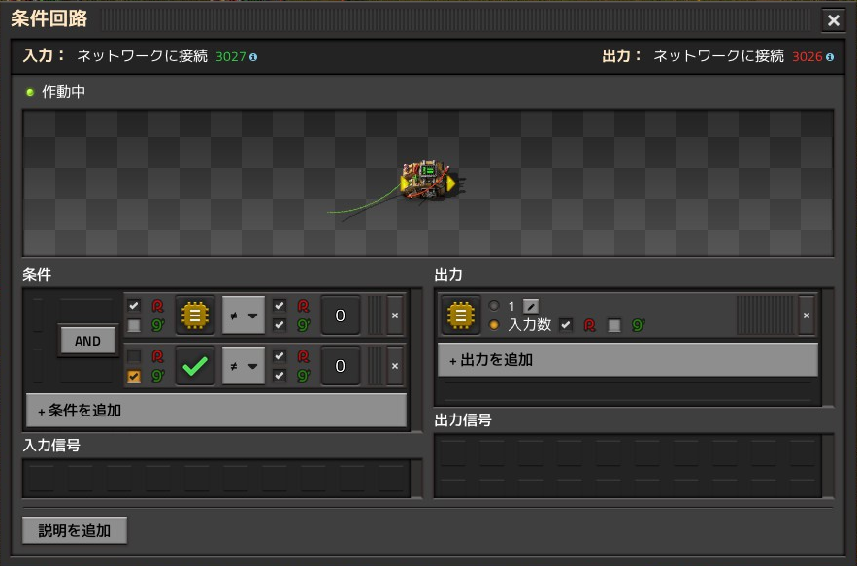Uncheck orange green-wire box in second condition
Screen dimensions: 857x566
pos(134,376)
